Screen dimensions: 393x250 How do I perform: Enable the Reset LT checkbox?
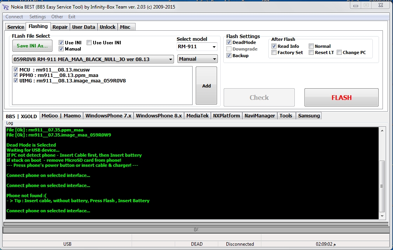[x=311, y=52]
